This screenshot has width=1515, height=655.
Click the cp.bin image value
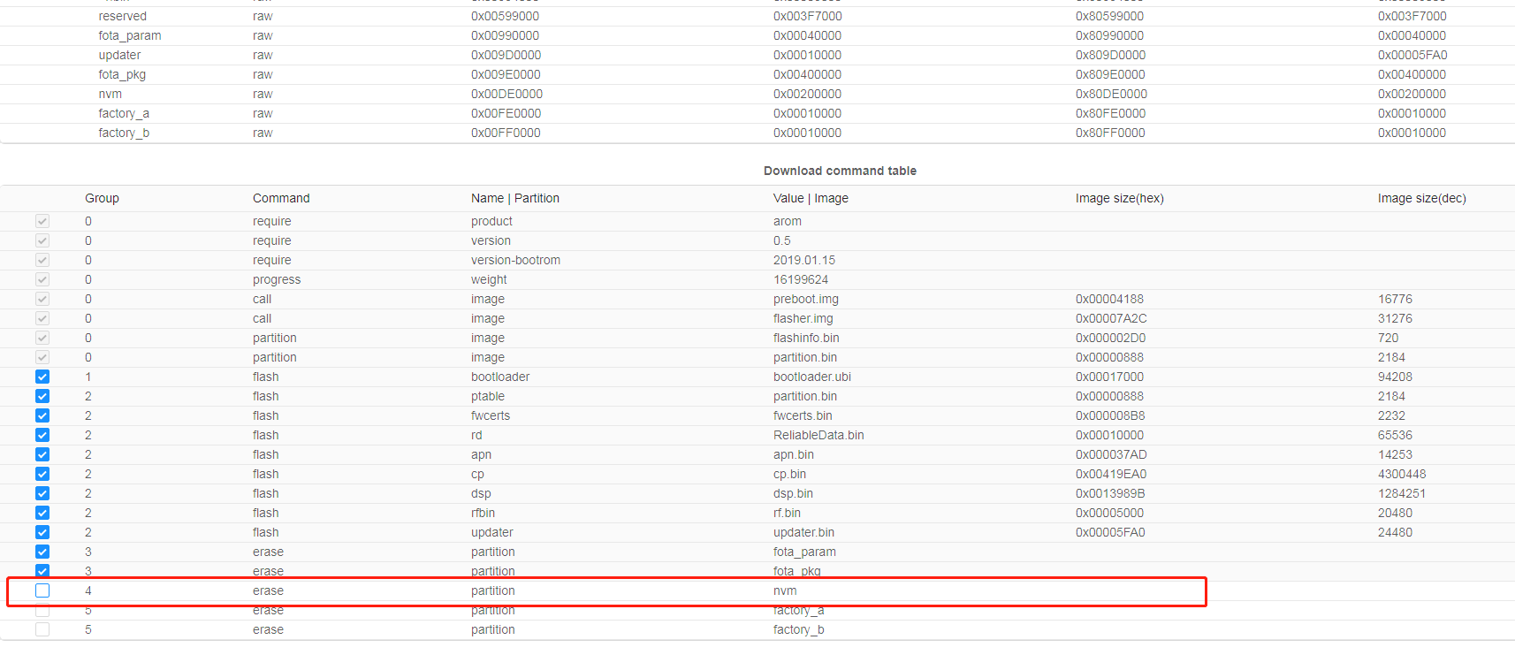[789, 474]
